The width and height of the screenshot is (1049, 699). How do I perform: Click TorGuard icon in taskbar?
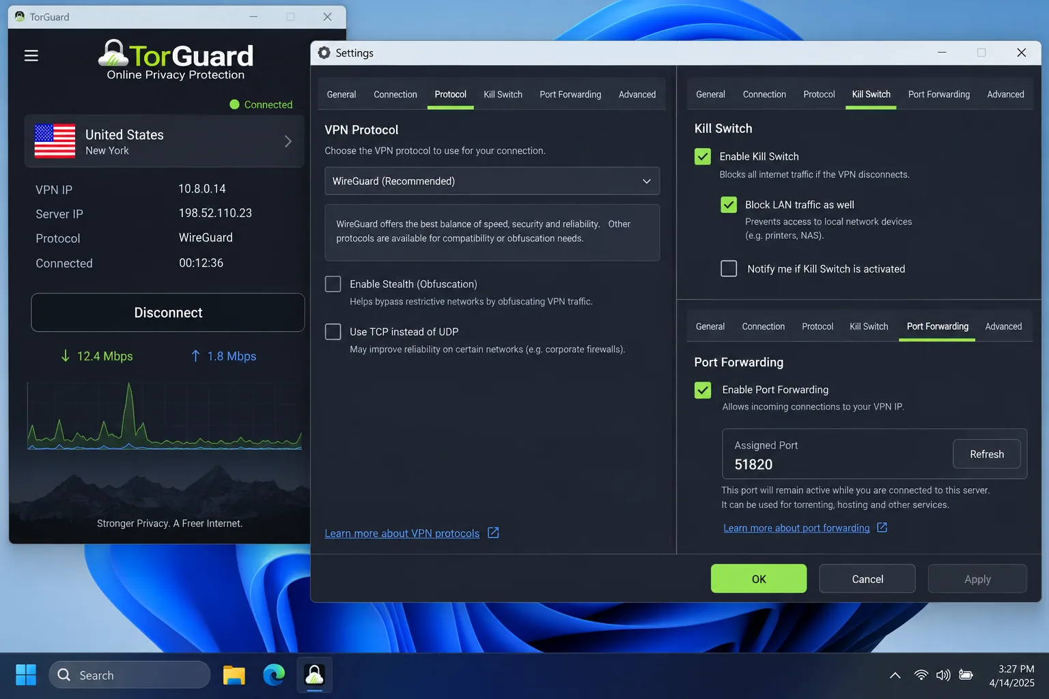(x=314, y=675)
